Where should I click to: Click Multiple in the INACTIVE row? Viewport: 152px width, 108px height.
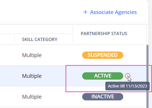pos(32,97)
